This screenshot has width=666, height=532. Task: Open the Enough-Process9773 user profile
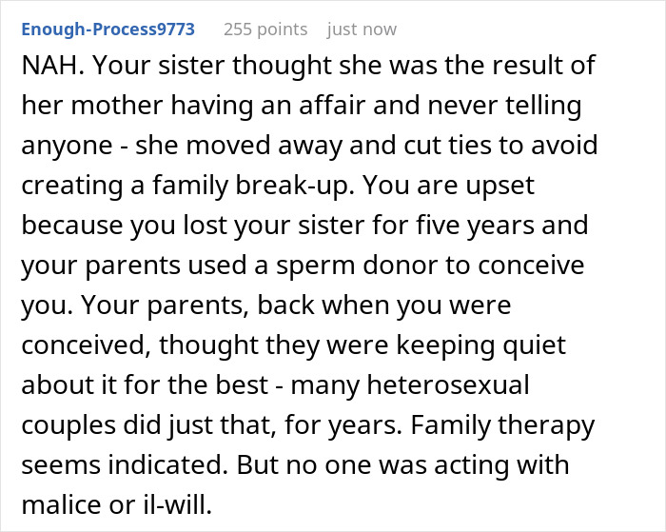[x=108, y=29]
